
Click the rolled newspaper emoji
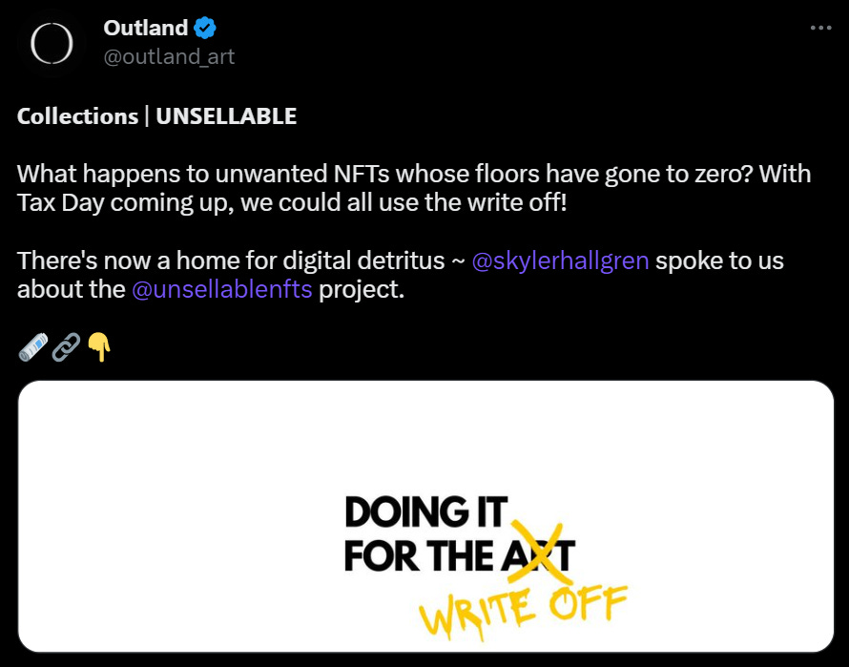[x=31, y=347]
